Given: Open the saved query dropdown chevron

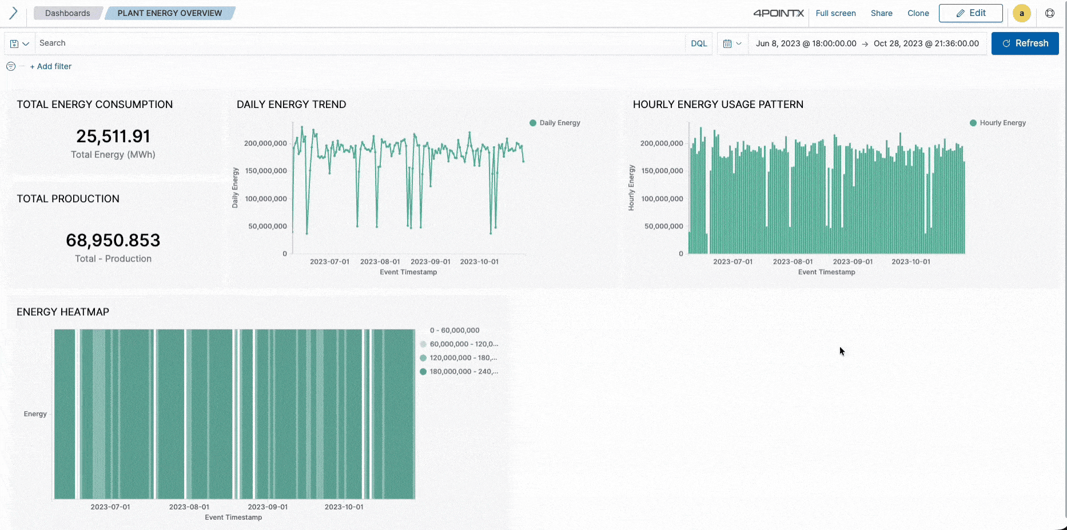Looking at the screenshot, I should [25, 43].
